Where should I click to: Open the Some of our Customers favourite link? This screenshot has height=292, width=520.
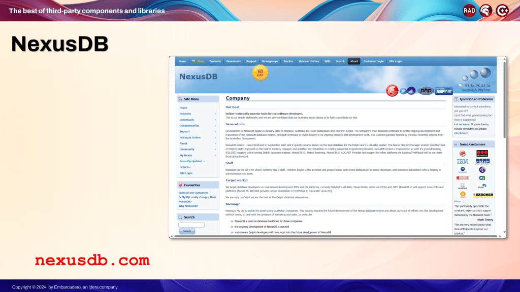193,193
